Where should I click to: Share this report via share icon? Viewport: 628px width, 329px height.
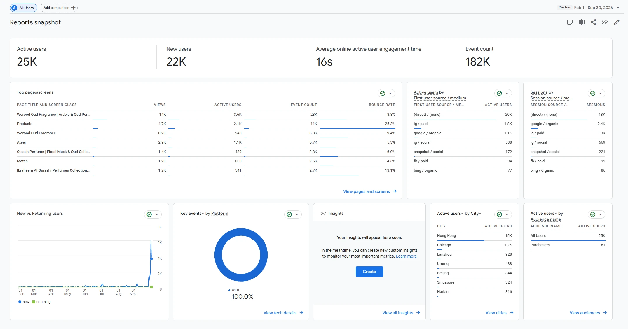pyautogui.click(x=593, y=22)
